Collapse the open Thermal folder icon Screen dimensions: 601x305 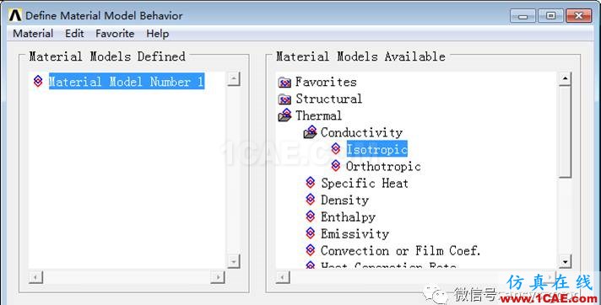tap(284, 115)
